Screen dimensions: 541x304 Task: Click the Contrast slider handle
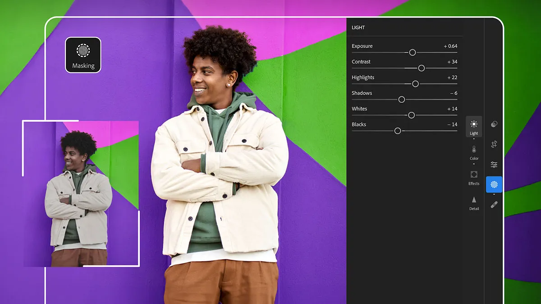421,68
